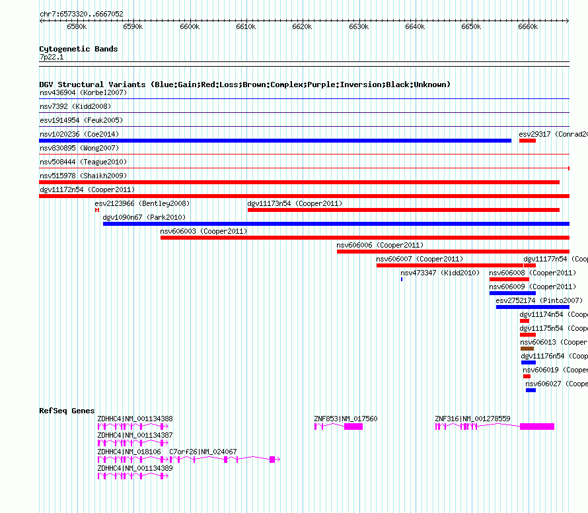This screenshot has width=588, height=513.
Task: Open nsv830895 (Wong2007) variant label
Action: click(79, 148)
